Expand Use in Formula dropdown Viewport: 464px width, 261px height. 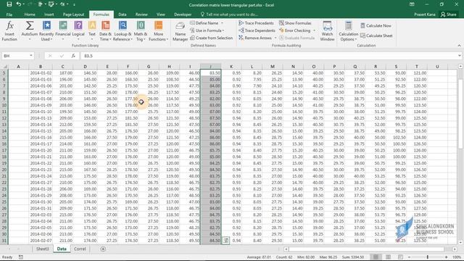pos(223,30)
